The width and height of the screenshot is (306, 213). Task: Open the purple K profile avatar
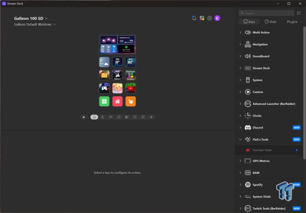pyautogui.click(x=217, y=18)
